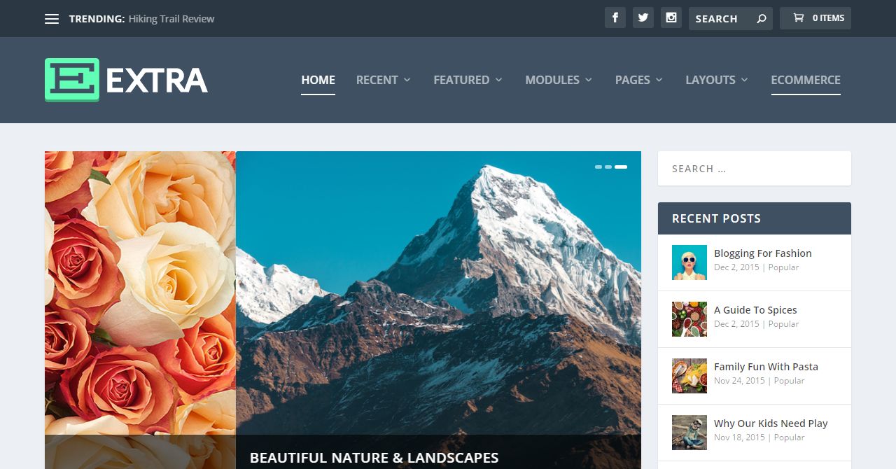Open the Instagram social icon
The image size is (896, 469).
pos(671,18)
